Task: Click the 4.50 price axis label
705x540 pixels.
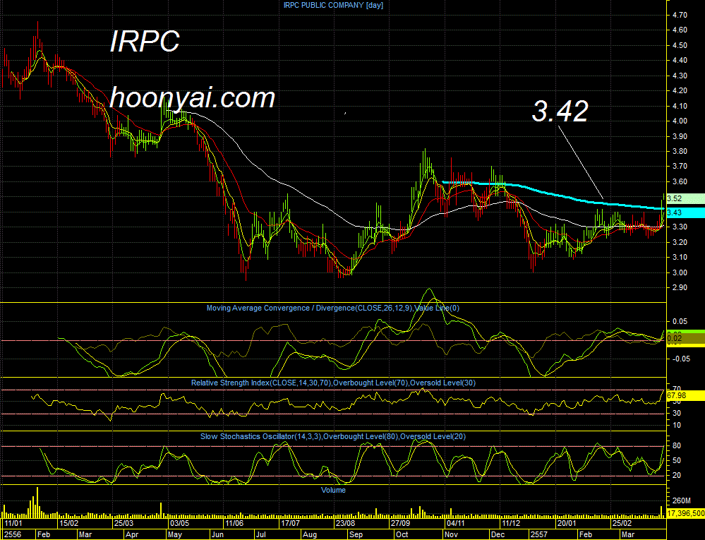Action: coord(680,45)
